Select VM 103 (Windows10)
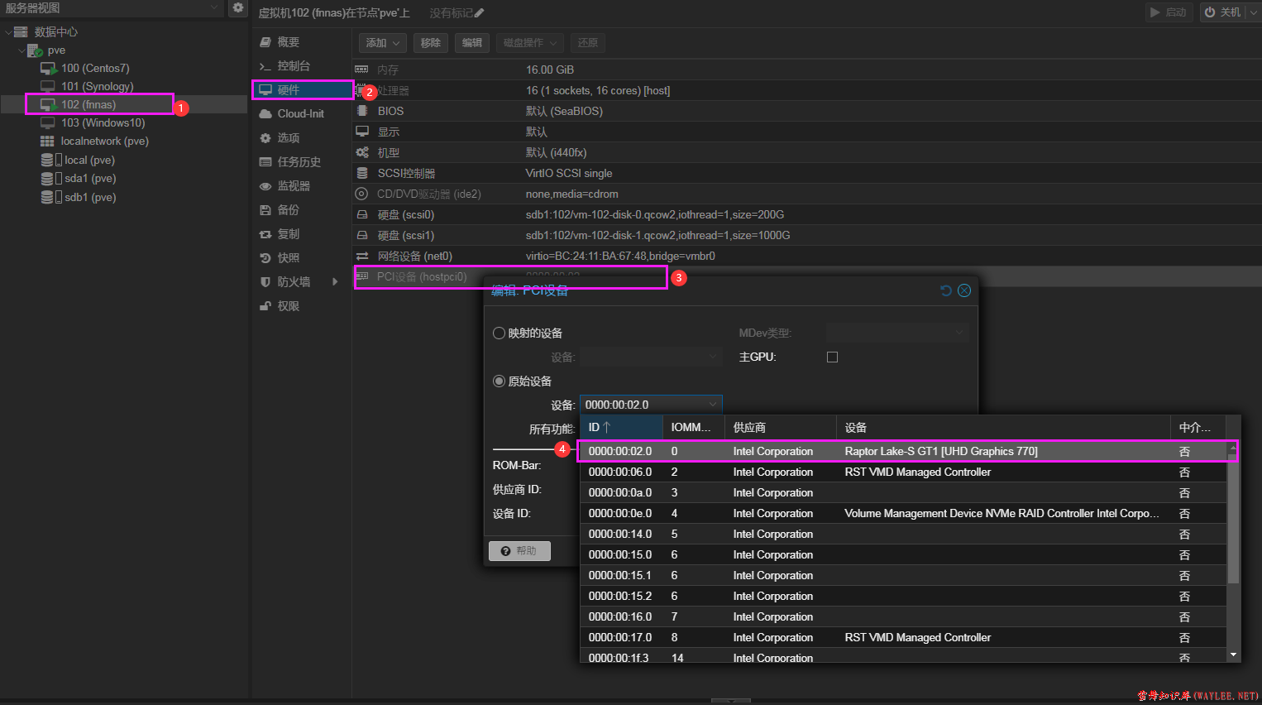 (103, 122)
